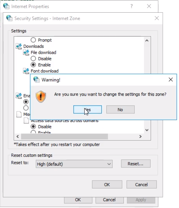
Task: Open the Reset to High (default) dropdown
Action: [x=74, y=164]
